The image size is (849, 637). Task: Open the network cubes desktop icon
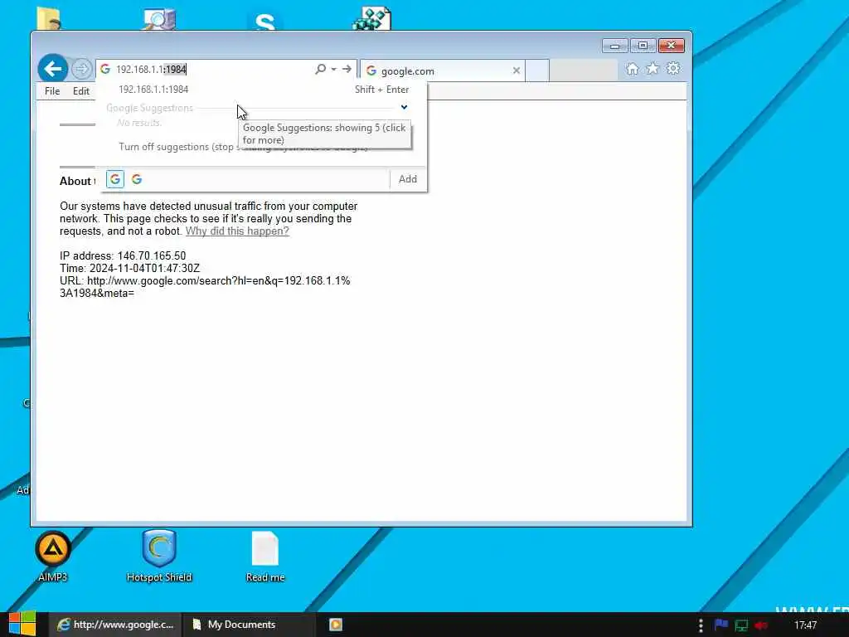(x=372, y=18)
